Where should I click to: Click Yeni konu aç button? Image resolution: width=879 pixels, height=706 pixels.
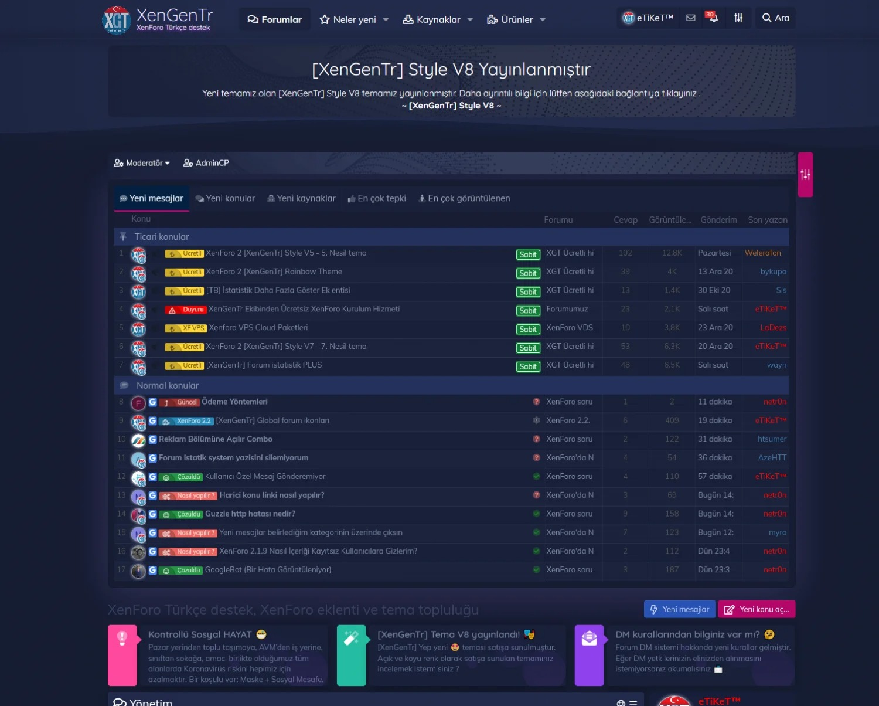point(757,609)
